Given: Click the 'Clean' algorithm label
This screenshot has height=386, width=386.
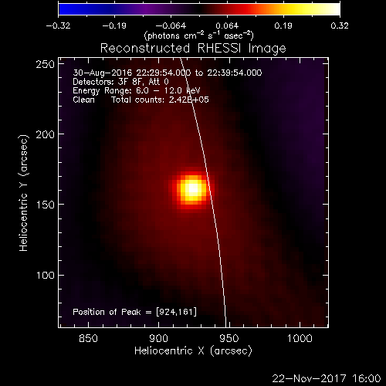Looking at the screenshot, I should pyautogui.click(x=83, y=100).
